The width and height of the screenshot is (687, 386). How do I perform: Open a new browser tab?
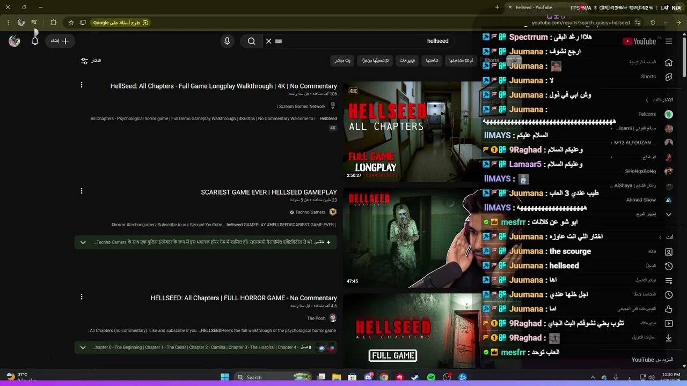[497, 8]
